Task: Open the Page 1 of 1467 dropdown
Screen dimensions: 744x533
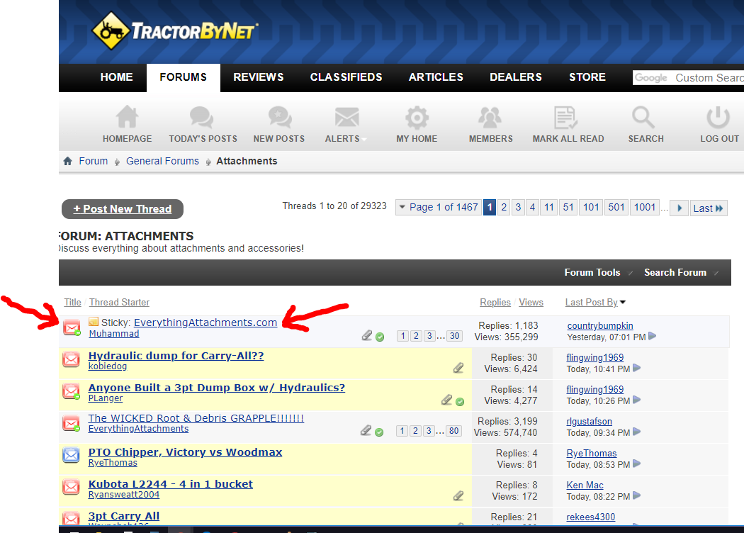Action: (437, 207)
